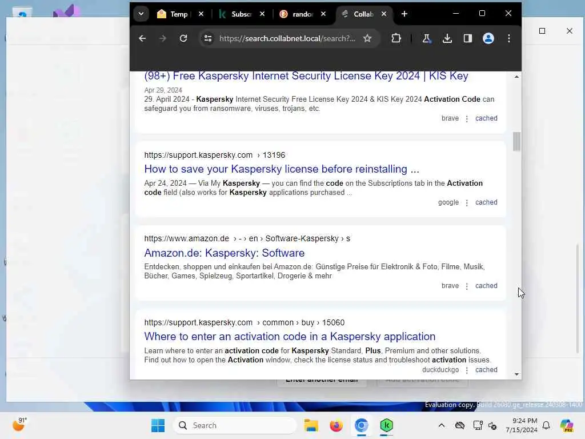The width and height of the screenshot is (585, 439).
Task: Open the Chrome profile avatar
Action: [x=488, y=38]
